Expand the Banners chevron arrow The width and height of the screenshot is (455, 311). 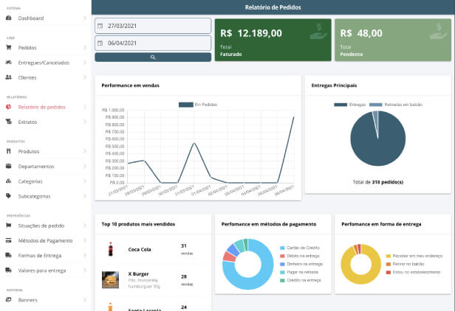(85, 300)
